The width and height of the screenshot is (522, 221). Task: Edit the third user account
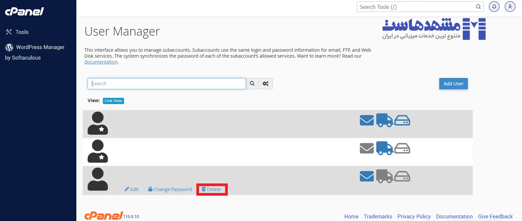(x=132, y=189)
